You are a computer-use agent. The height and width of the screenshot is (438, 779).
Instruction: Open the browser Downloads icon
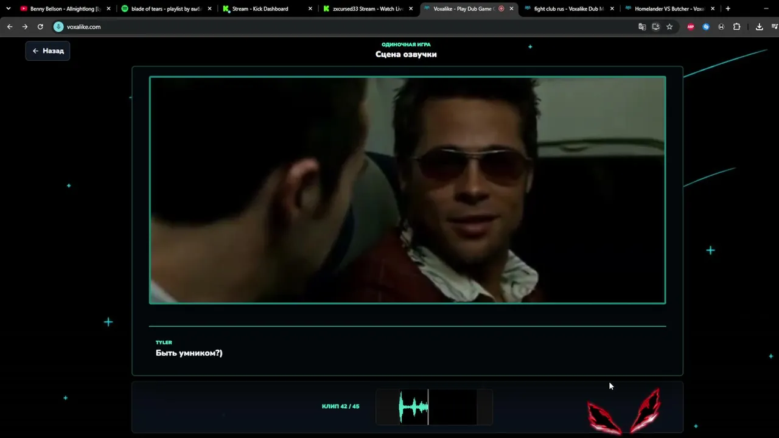pos(760,27)
